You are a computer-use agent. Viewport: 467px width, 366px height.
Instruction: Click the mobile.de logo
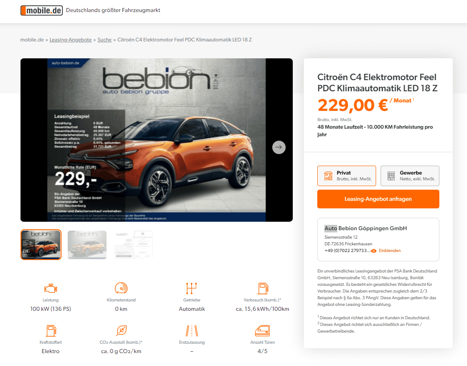point(41,10)
